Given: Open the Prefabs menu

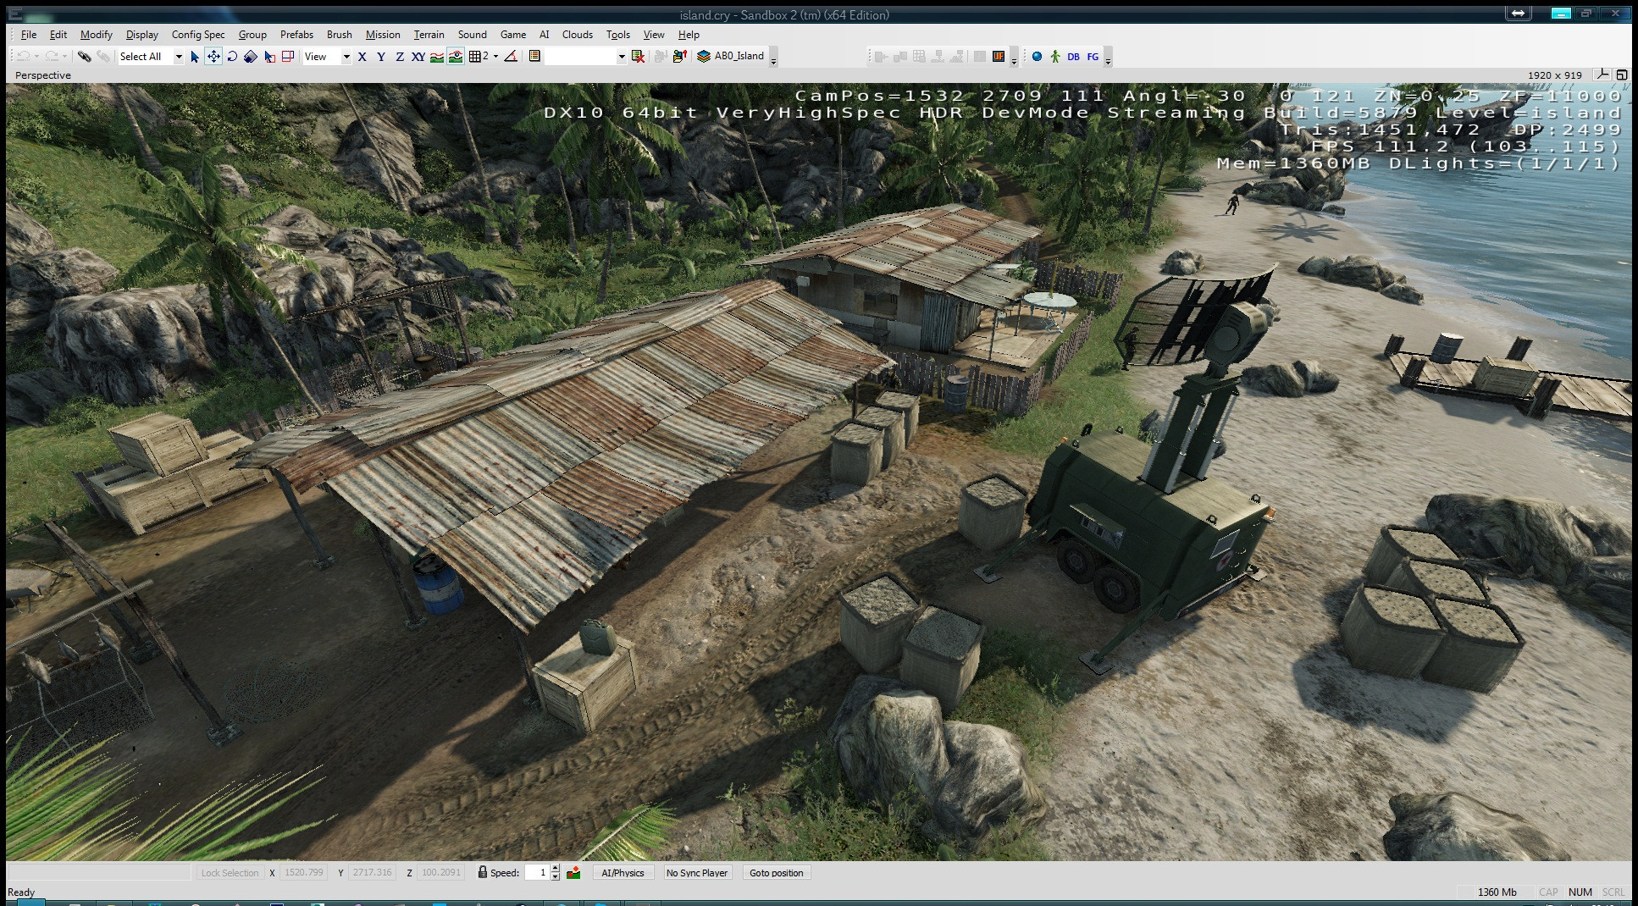Looking at the screenshot, I should [x=296, y=35].
